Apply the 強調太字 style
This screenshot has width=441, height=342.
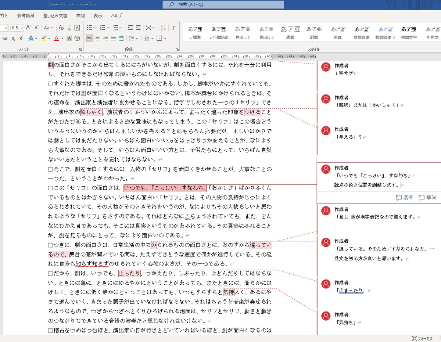409,33
